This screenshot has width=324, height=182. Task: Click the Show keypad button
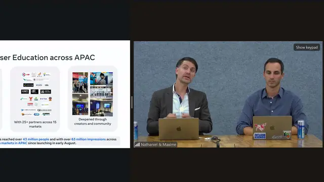tap(307, 48)
